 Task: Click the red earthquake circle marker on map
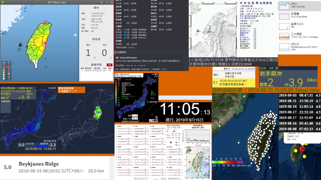tap(302, 149)
